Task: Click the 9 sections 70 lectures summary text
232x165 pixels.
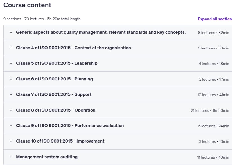Action: click(42, 19)
